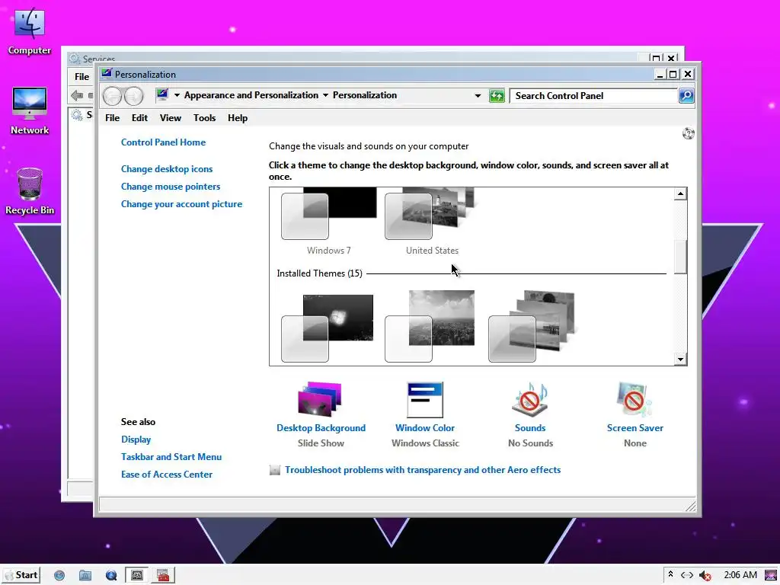Open the first globe icon on taskbar
780x585 pixels.
59,576
